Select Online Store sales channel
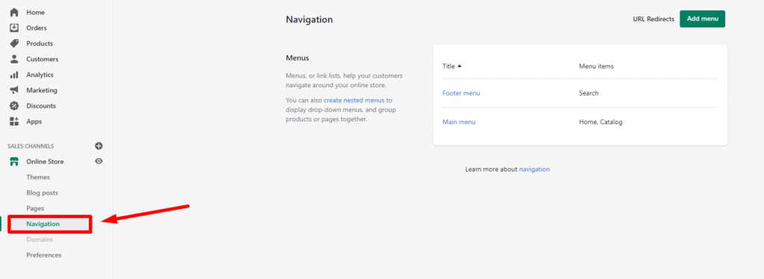 coord(45,161)
